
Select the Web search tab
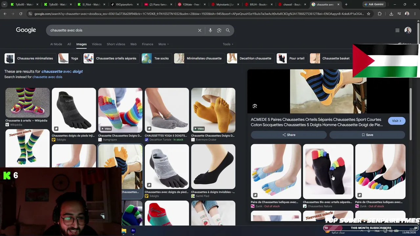point(134,44)
